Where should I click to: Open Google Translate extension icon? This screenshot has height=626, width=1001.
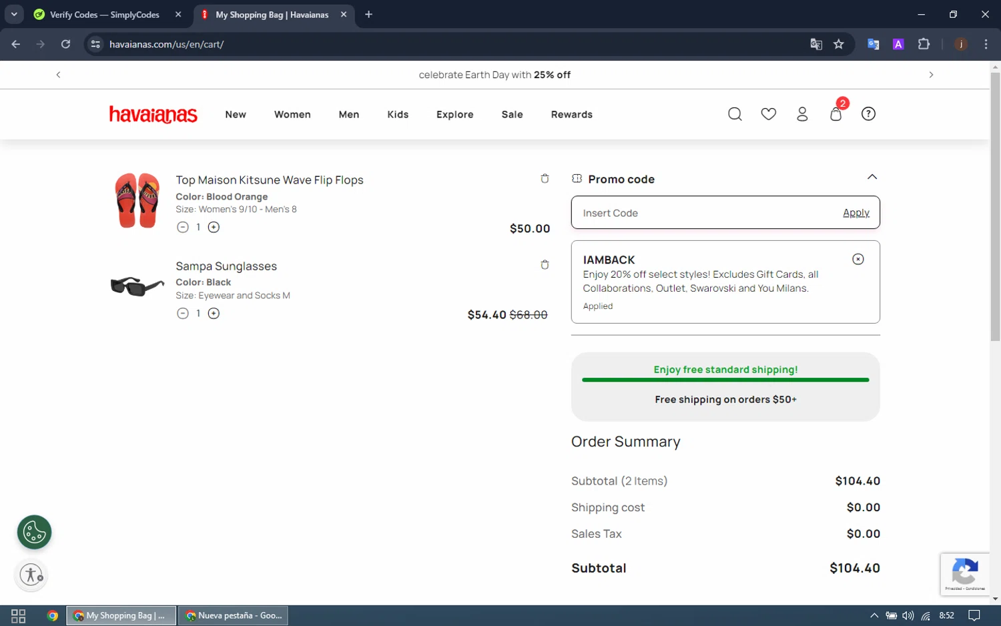pos(873,44)
